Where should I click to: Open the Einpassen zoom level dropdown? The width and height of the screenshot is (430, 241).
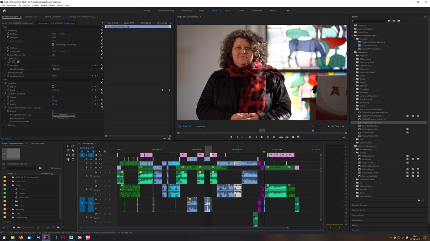coord(202,126)
